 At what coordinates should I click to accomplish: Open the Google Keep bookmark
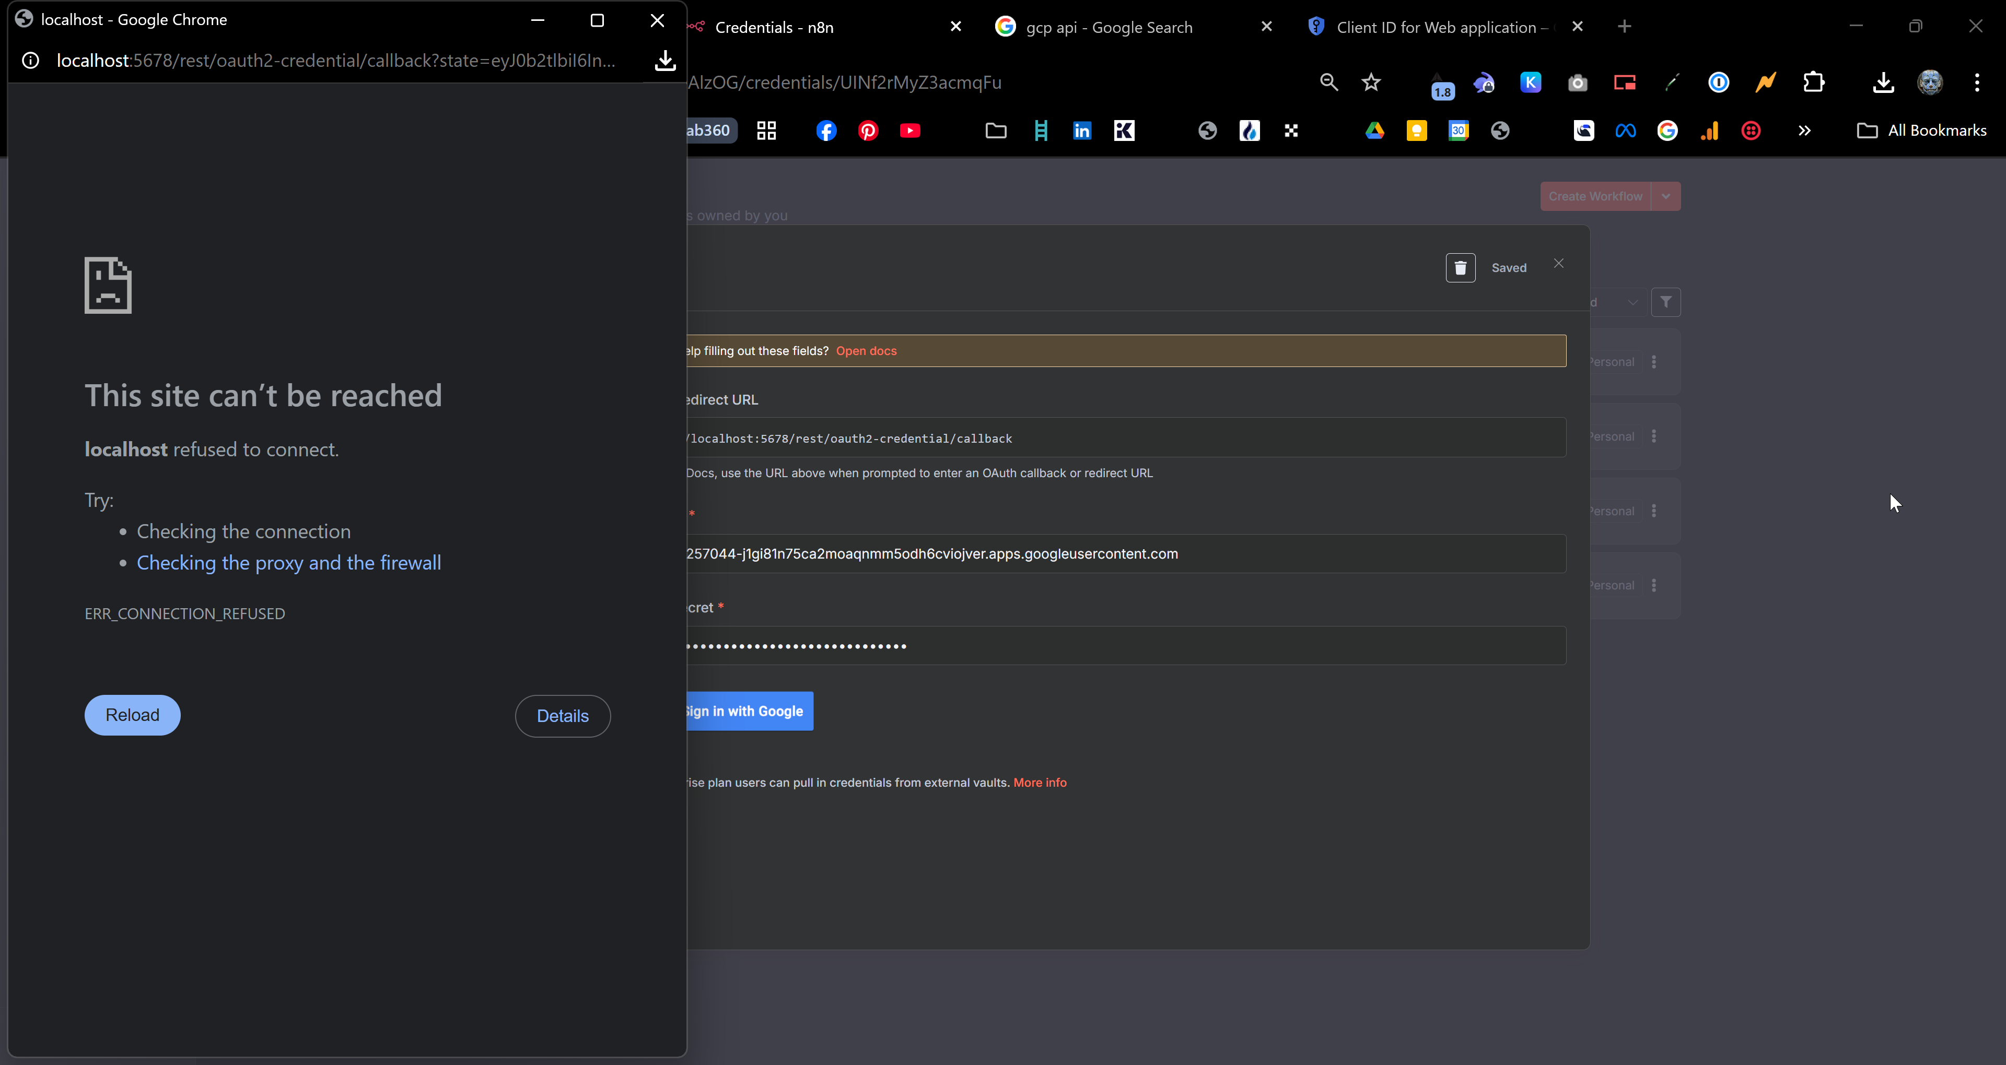tap(1417, 131)
